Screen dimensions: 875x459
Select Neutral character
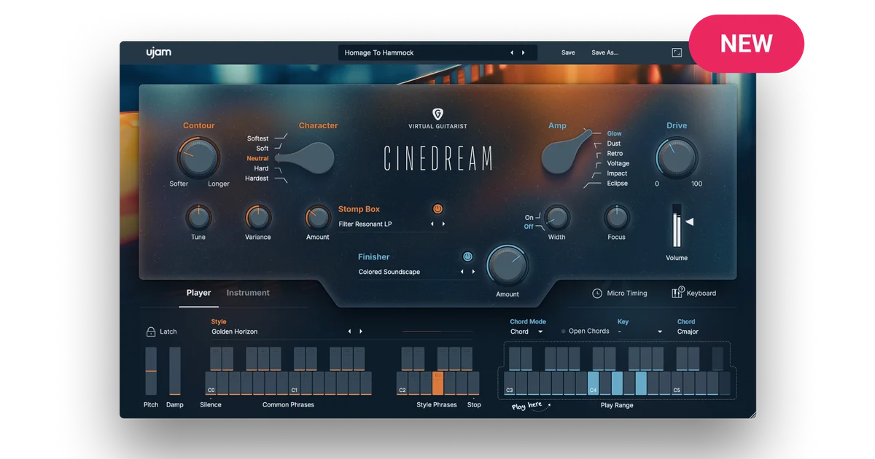pyautogui.click(x=257, y=158)
